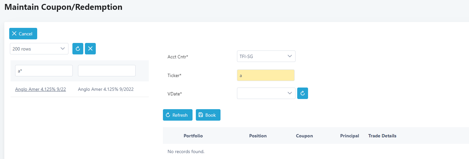Click the Position column header
Viewport: 469px width, 159px height.
258,136
